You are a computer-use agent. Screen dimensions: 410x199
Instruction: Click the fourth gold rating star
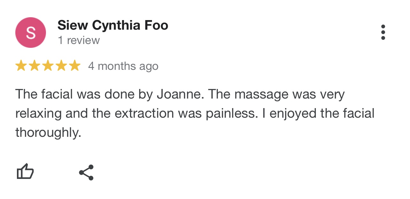point(61,66)
